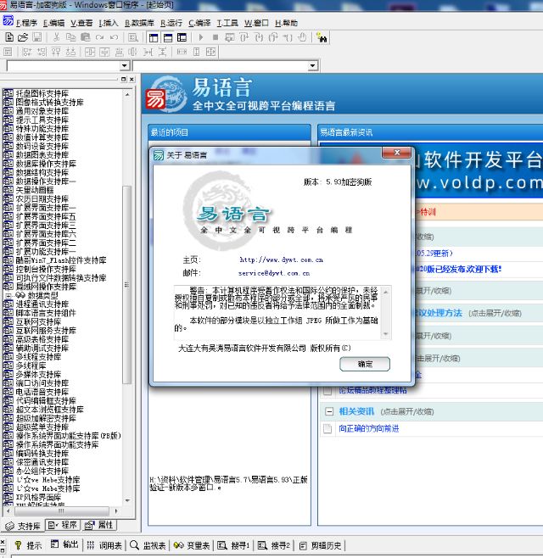Click the Find/search toolbar icon
Image resolution: width=543 pixels, height=558 pixels.
pyautogui.click(x=133, y=37)
